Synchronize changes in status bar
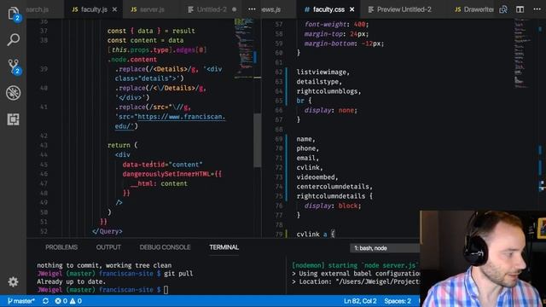546x307 pixels. click(45, 301)
